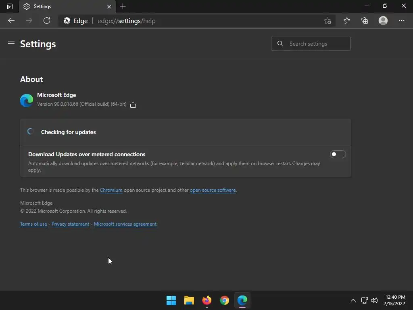Open File Explorer from taskbar

(189, 300)
